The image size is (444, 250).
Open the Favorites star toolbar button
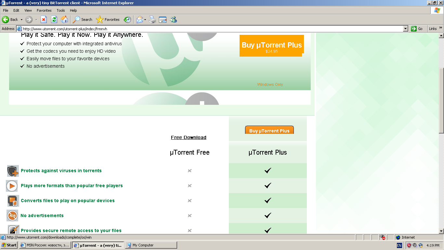coord(108,20)
